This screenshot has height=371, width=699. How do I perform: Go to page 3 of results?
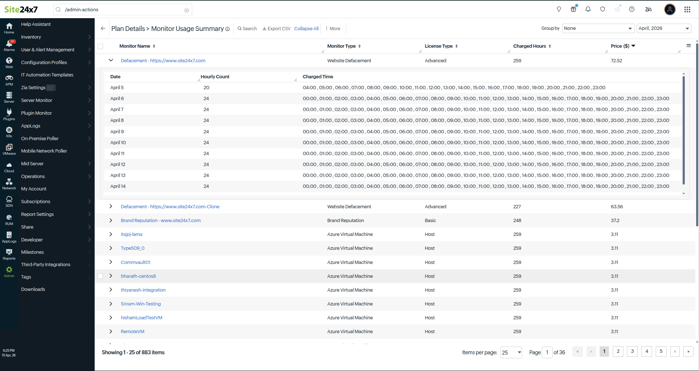[632, 351]
